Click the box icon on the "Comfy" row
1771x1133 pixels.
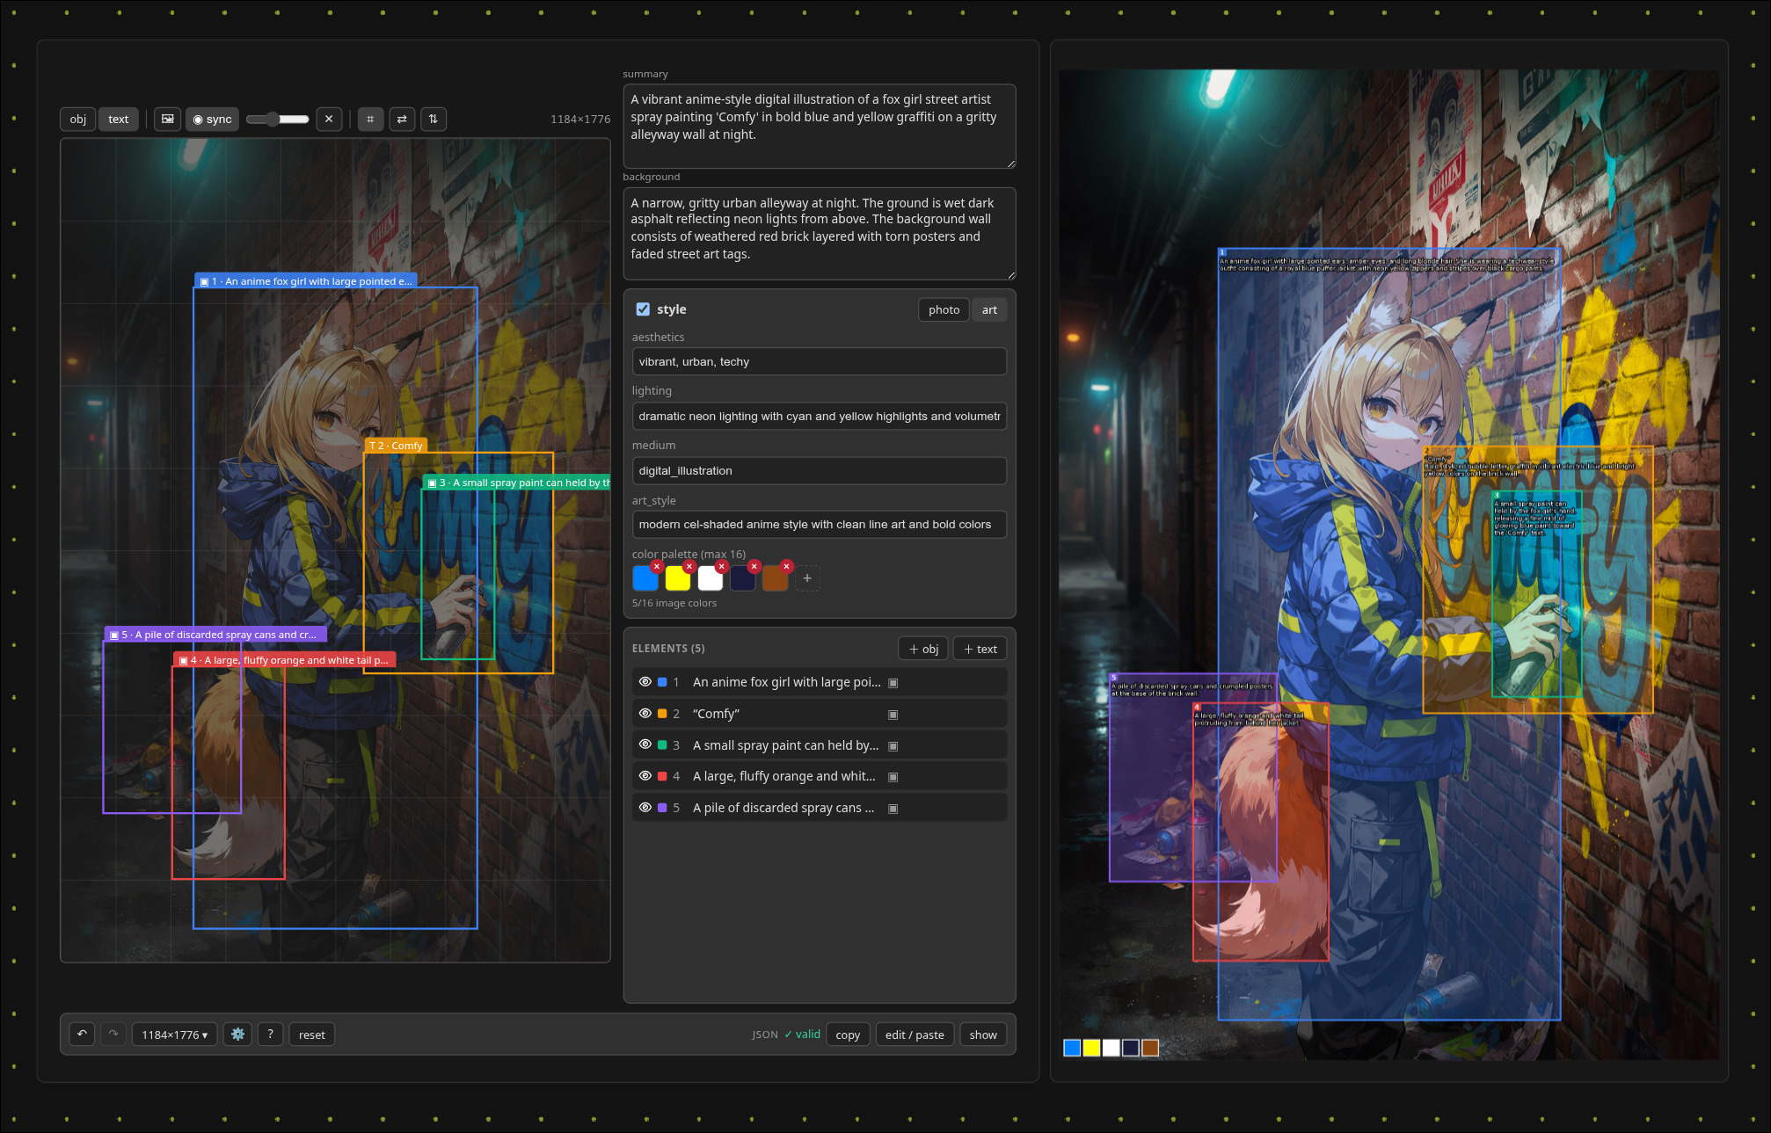point(893,715)
